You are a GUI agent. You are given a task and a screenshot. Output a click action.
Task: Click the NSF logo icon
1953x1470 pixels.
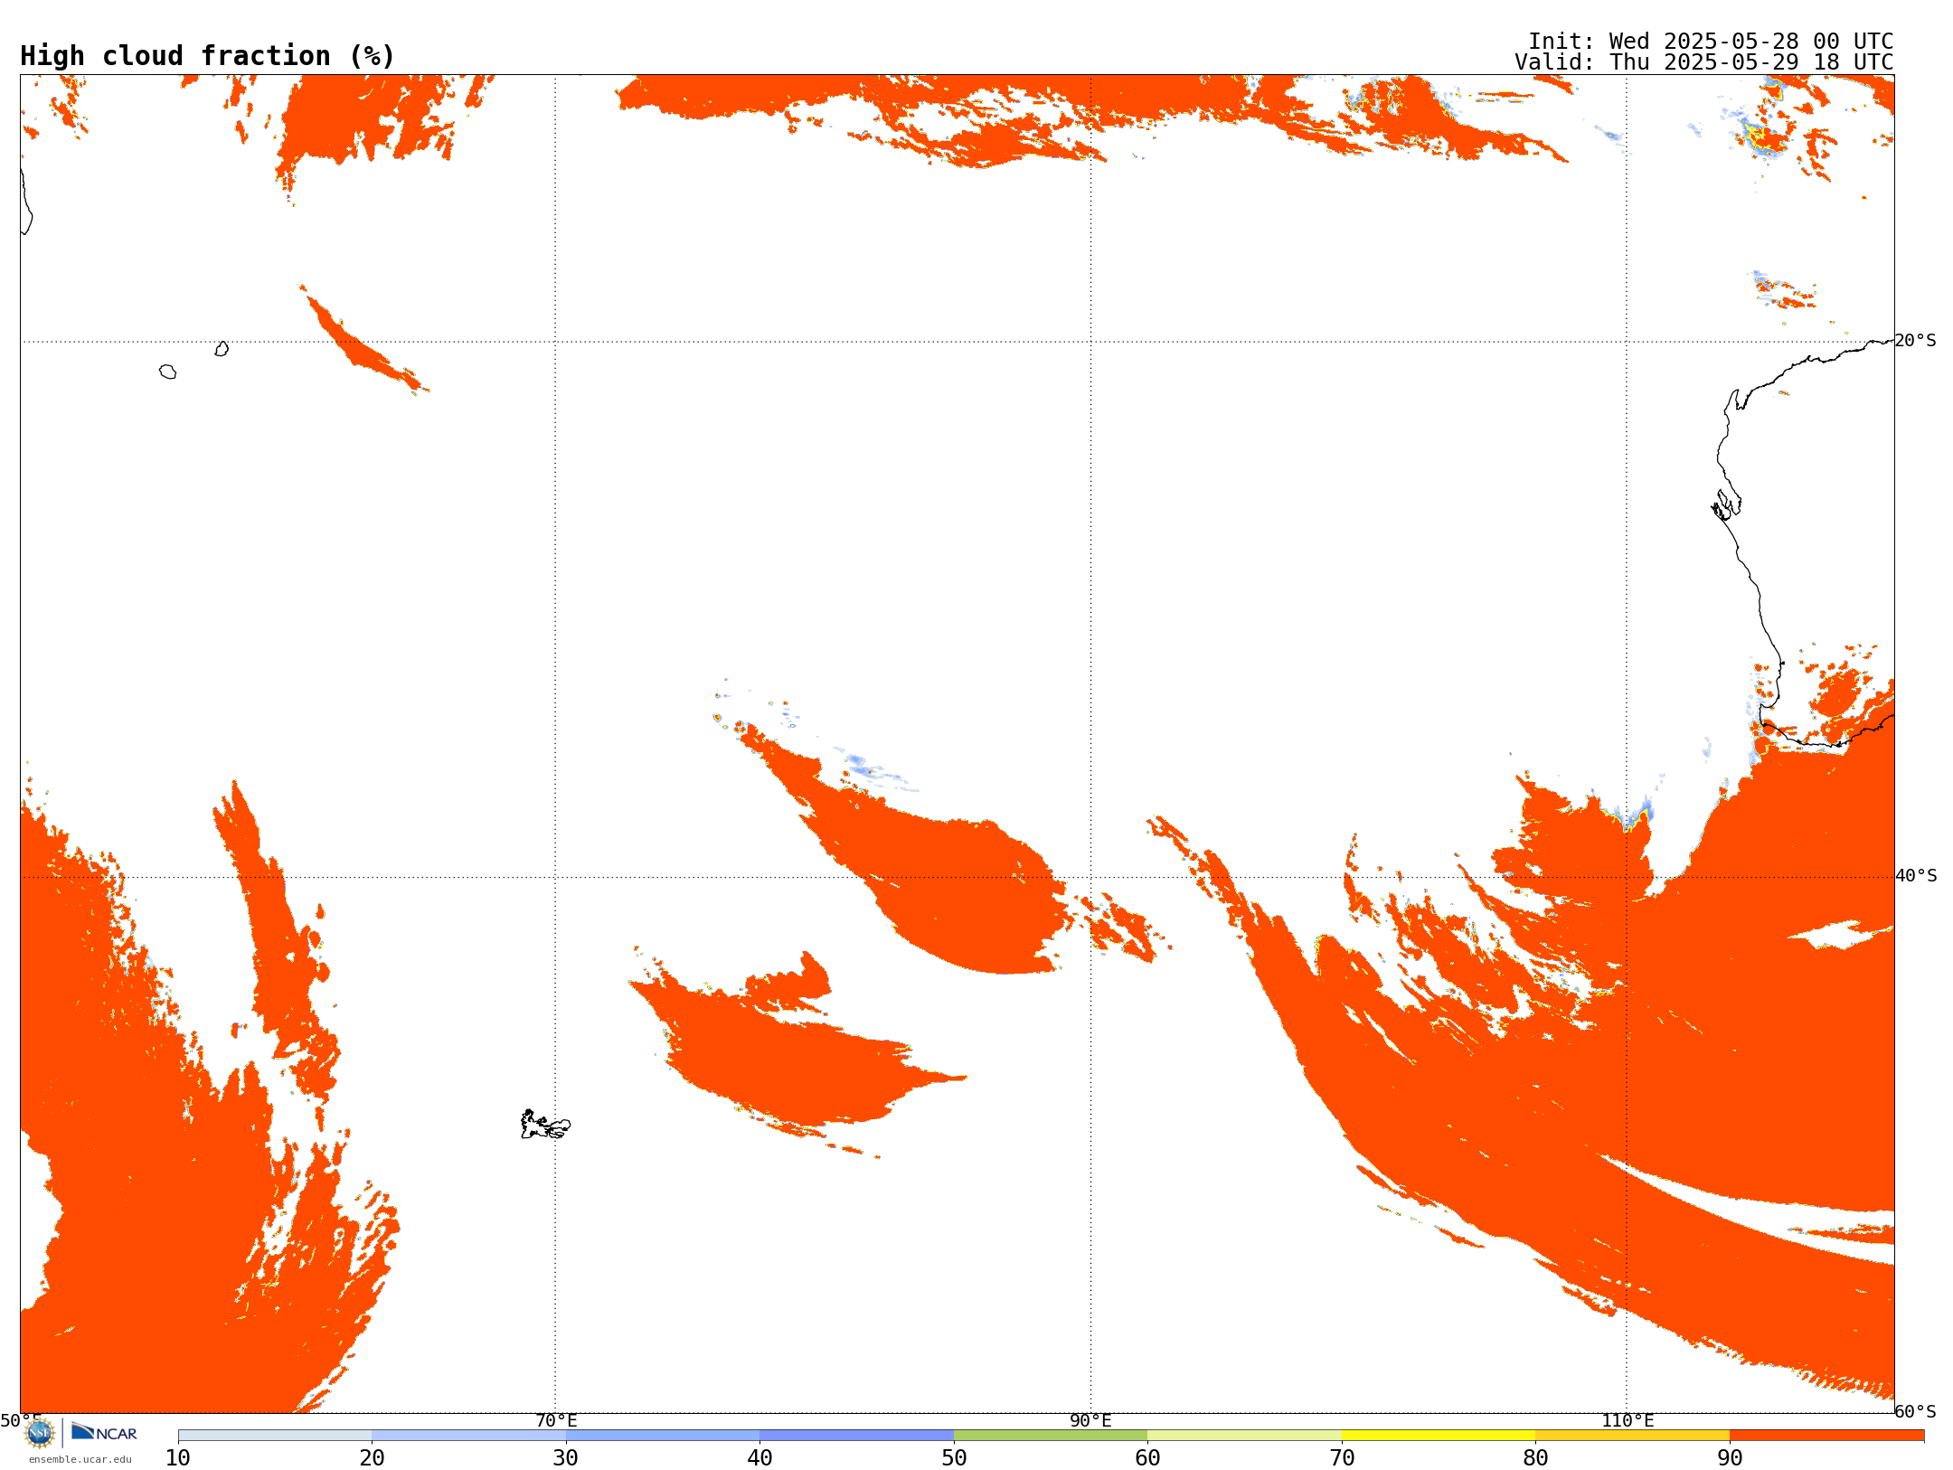coord(40,1433)
